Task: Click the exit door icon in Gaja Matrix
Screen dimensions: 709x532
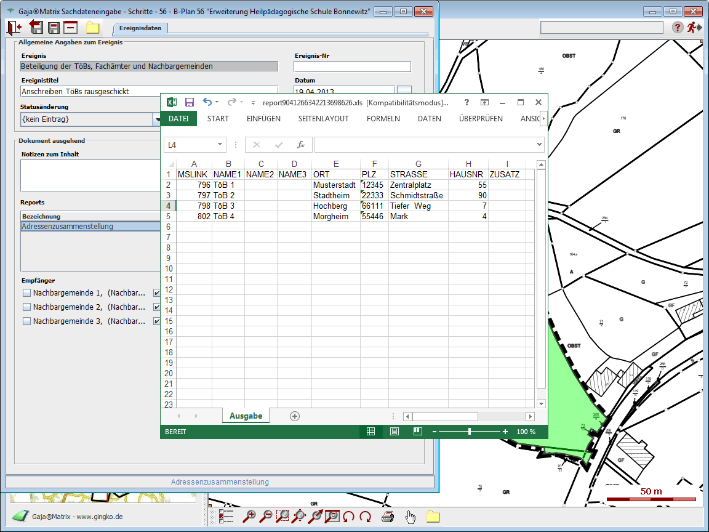Action: [14, 27]
